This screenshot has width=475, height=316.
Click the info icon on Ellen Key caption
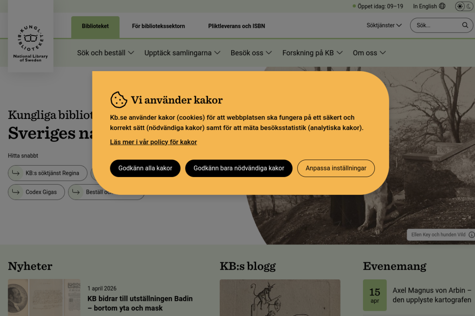pyautogui.click(x=471, y=234)
